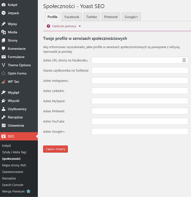Save changes with Zapisz zmiany button
This screenshot has width=191, height=197.
tap(55, 149)
